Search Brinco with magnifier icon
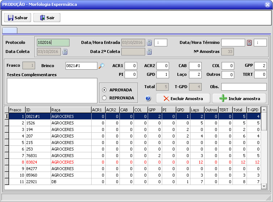The height and width of the screenshot is (202, 273). pyautogui.click(x=101, y=66)
